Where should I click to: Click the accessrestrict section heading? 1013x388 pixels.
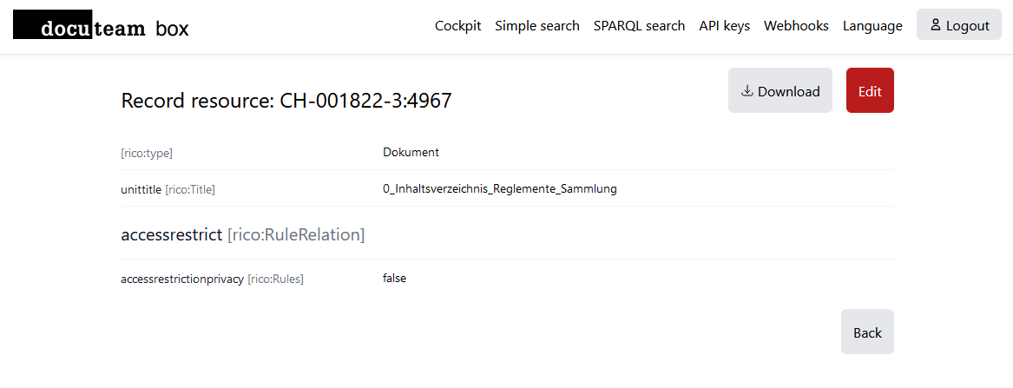[171, 235]
